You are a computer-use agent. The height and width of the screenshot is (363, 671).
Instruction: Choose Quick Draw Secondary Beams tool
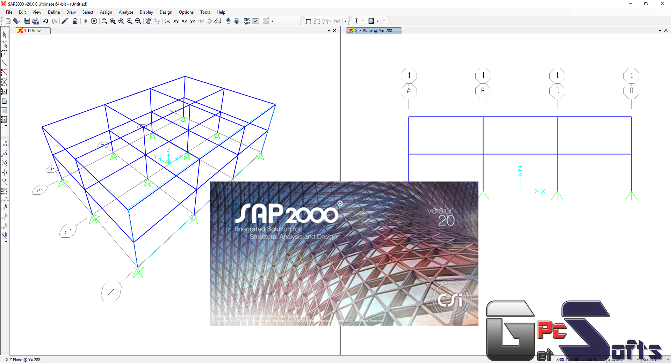click(x=5, y=91)
